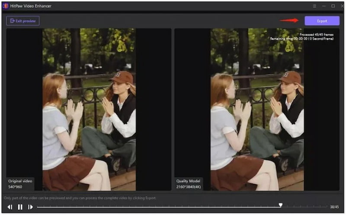The height and width of the screenshot is (215, 346).
Task: Click the Exit preview button
Action: [x=23, y=21]
